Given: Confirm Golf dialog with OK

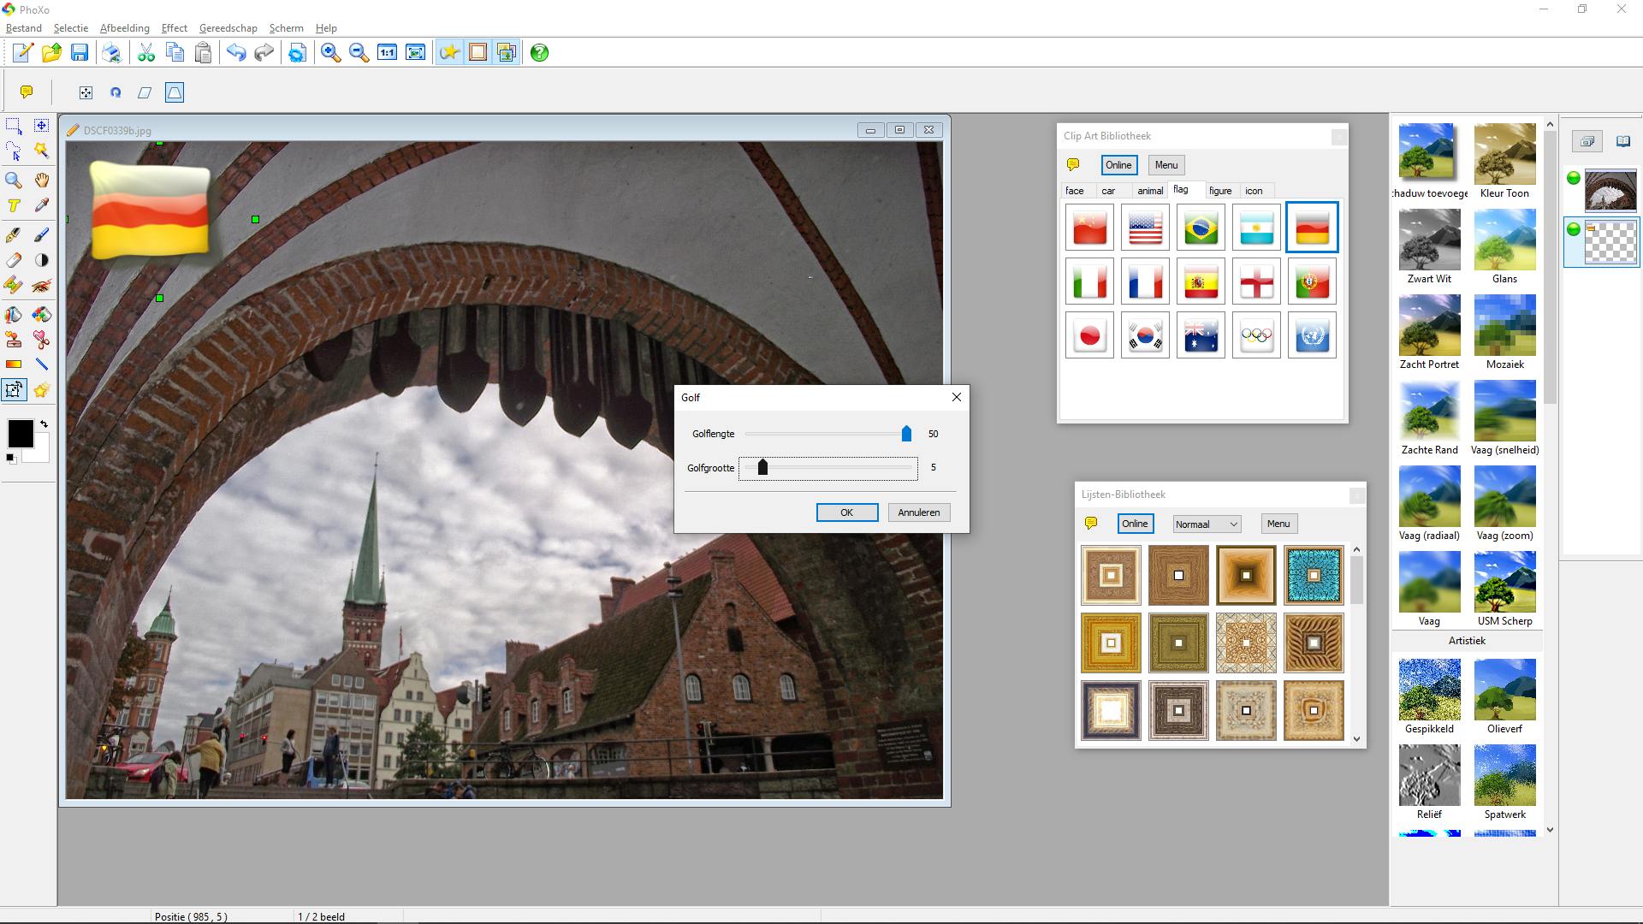Looking at the screenshot, I should click(x=846, y=512).
